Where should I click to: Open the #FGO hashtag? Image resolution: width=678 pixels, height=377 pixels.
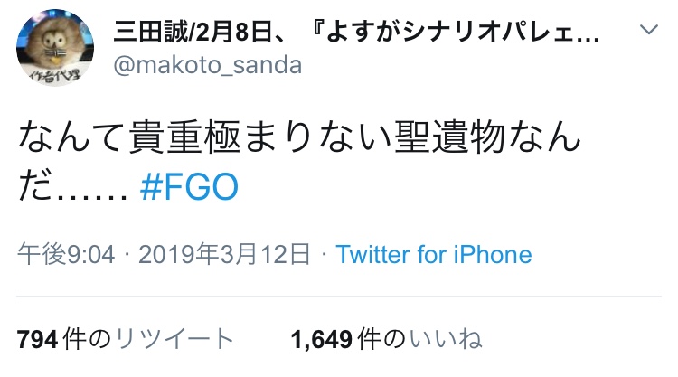190,187
